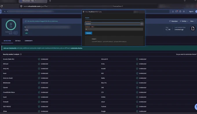Click the blue Execute button in popup

89,33
